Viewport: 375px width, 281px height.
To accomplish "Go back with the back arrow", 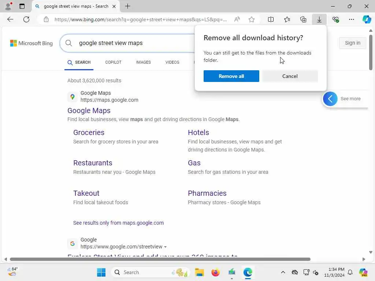I will click(x=10, y=19).
